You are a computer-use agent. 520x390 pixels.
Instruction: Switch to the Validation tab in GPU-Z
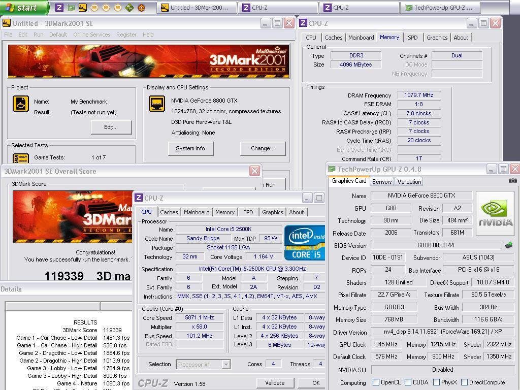tap(409, 181)
